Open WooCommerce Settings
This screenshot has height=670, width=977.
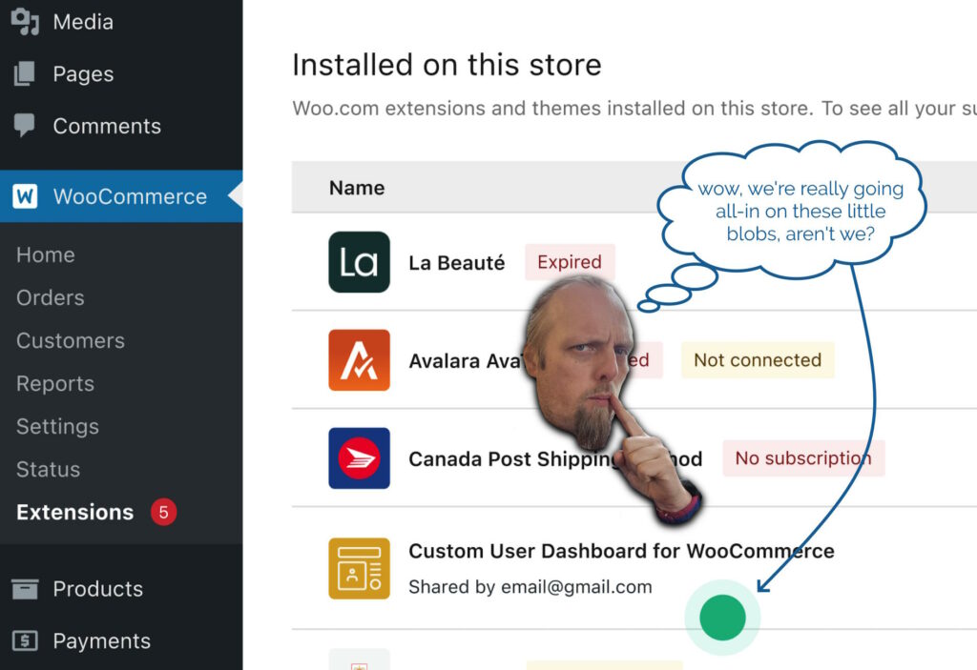pos(57,426)
